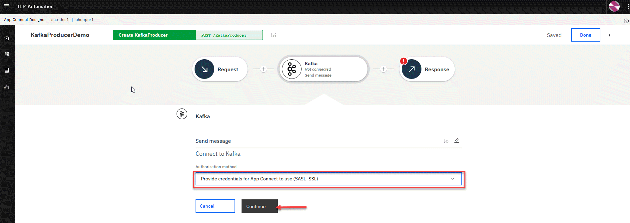Click the Create KafkaProducer operation tab
630x223 pixels.
pyautogui.click(x=154, y=35)
